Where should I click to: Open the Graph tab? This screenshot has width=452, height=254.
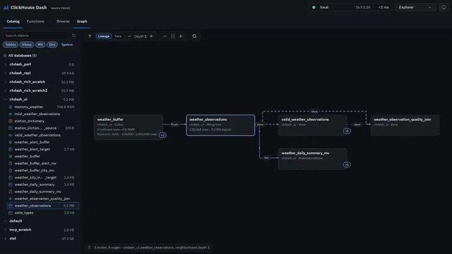82,21
